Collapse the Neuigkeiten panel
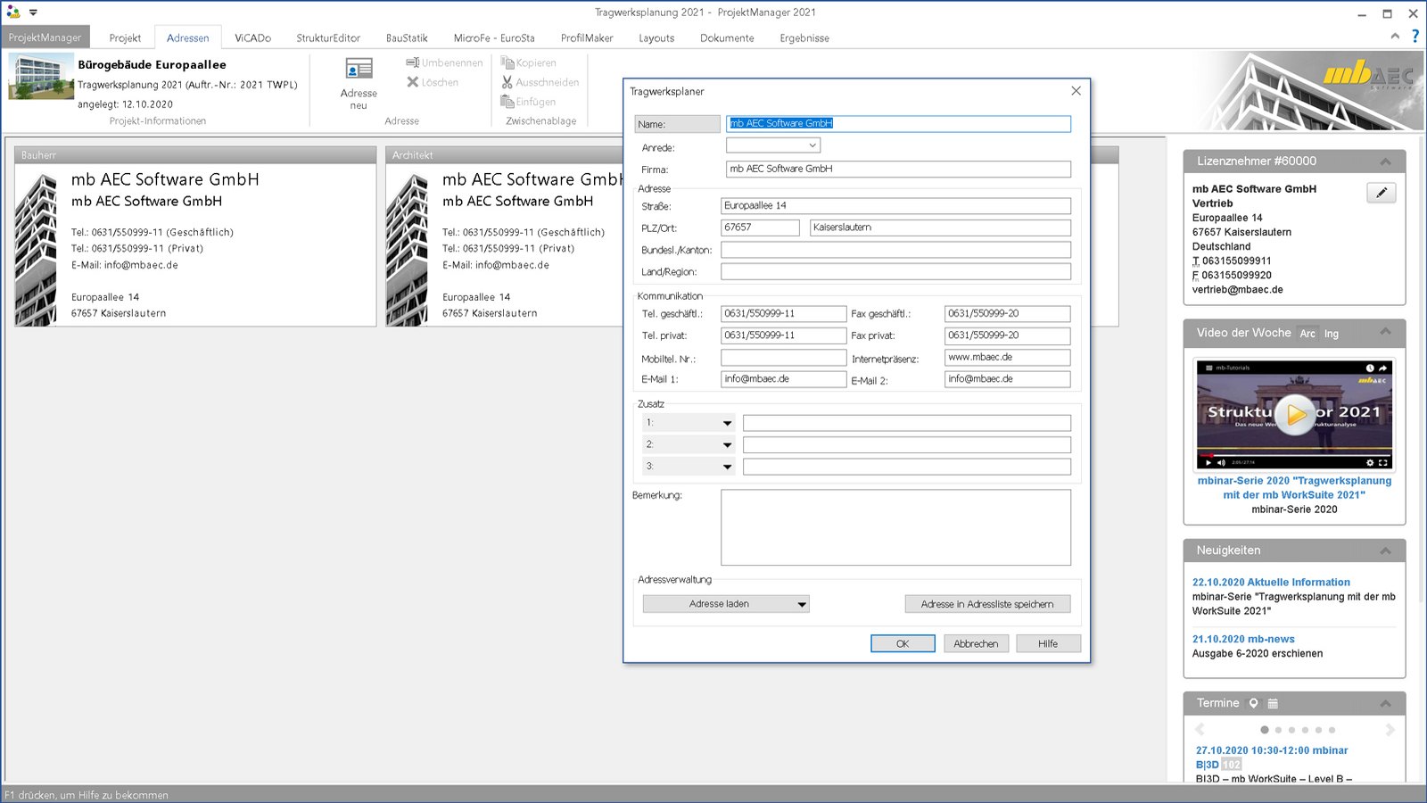The height and width of the screenshot is (803, 1427). click(x=1385, y=551)
